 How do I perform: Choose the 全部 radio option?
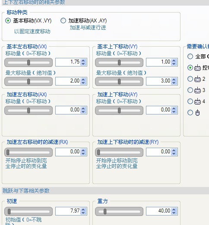click(x=190, y=56)
